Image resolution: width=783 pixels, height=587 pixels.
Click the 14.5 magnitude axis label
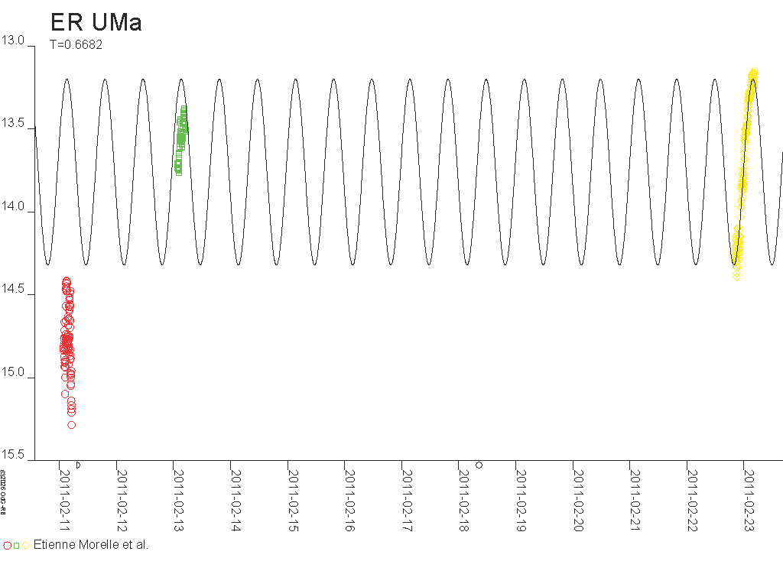12,288
